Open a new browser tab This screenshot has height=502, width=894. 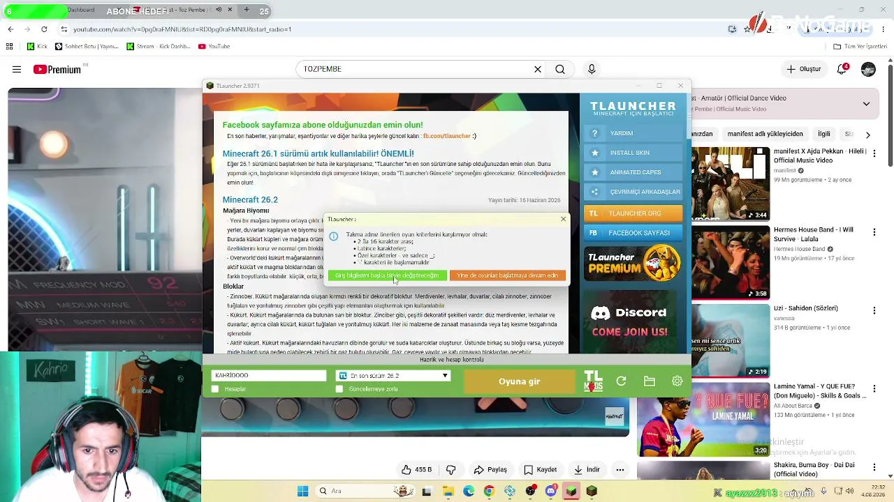coord(247,10)
